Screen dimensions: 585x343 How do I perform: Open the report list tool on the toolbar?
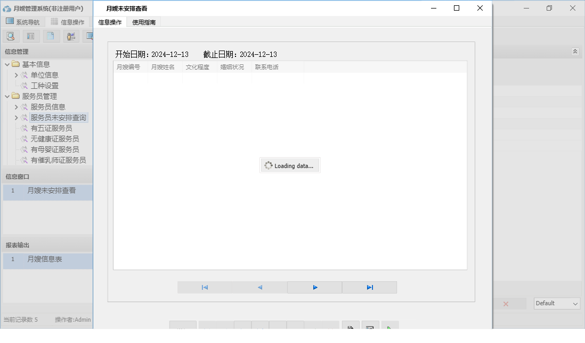tap(30, 36)
